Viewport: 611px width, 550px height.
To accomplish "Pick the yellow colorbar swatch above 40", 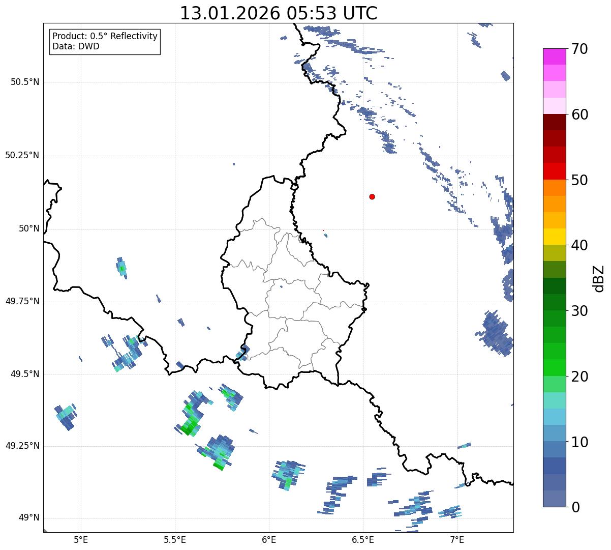I will point(554,237).
